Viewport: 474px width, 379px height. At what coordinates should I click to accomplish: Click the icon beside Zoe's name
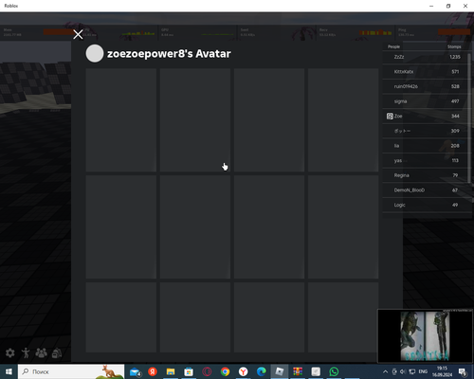coord(390,117)
